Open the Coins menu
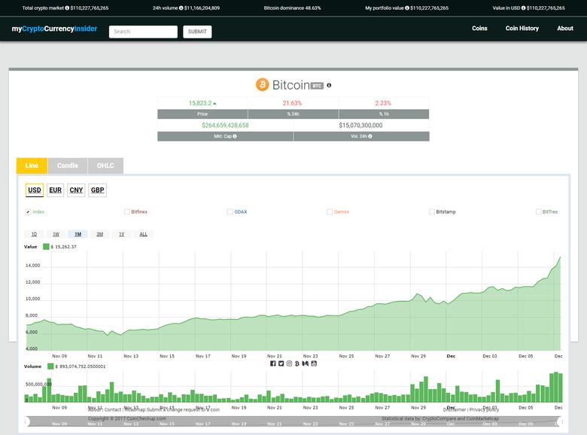The width and height of the screenshot is (587, 435). pos(479,29)
